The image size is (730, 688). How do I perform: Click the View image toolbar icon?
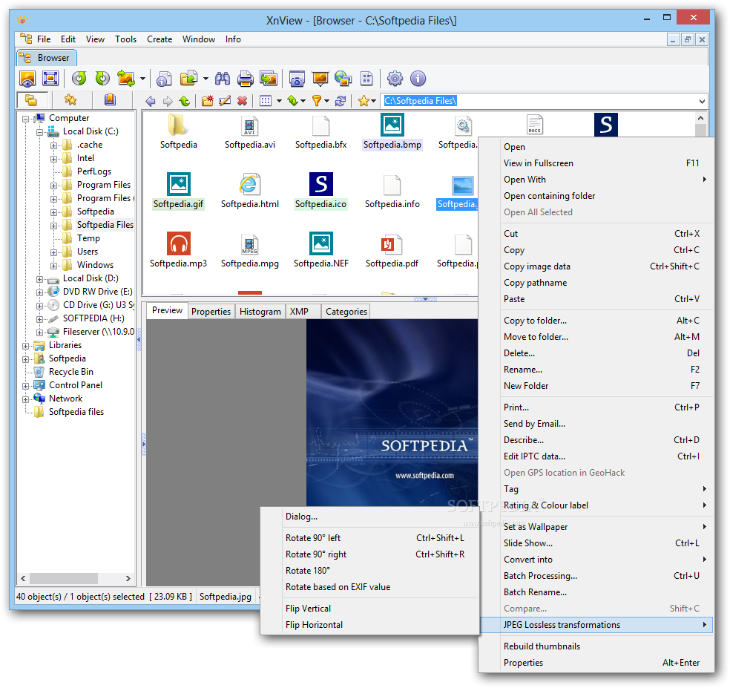click(x=27, y=79)
